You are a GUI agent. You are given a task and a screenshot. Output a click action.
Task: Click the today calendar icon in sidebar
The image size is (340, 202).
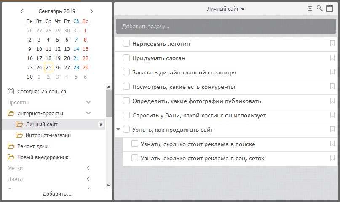(x=11, y=91)
